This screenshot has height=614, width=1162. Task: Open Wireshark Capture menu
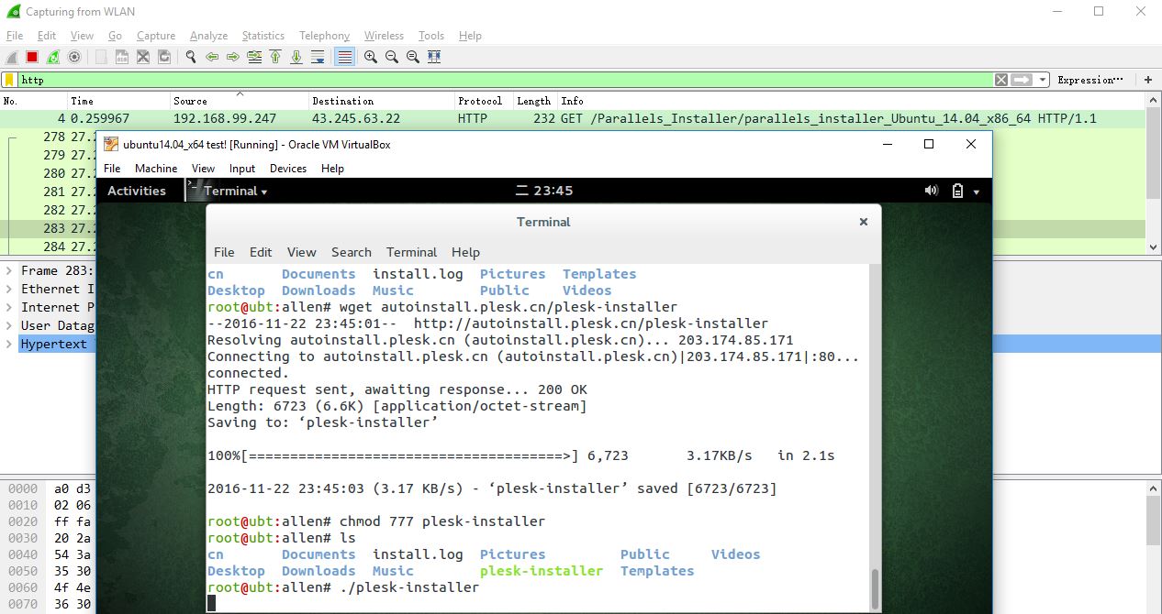tap(156, 36)
